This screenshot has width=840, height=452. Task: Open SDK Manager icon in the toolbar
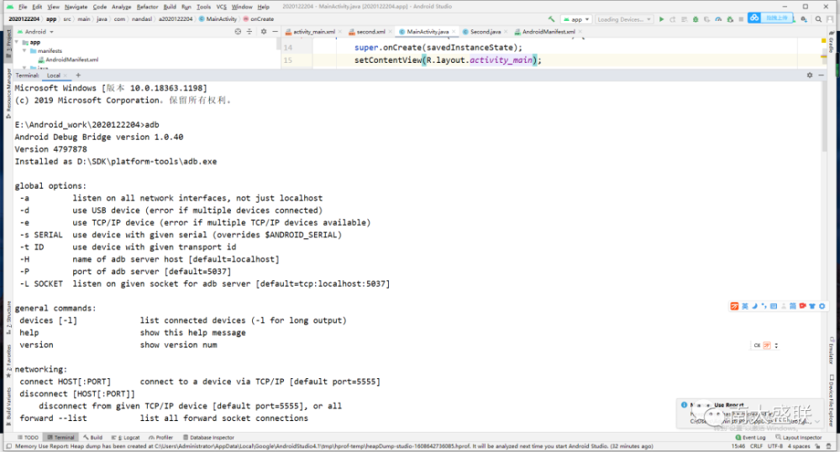pos(804,19)
